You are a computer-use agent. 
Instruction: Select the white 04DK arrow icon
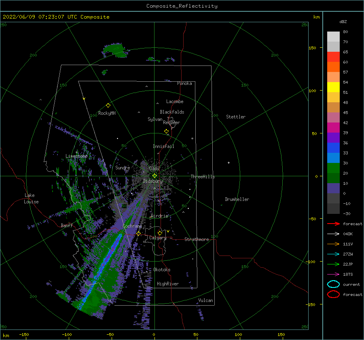333,234
